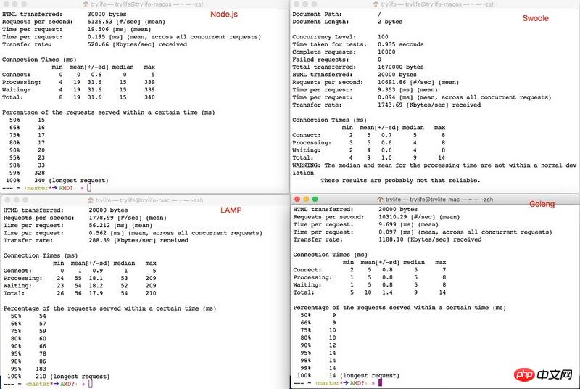Click home folder icon in Swoole window title

(376, 4)
